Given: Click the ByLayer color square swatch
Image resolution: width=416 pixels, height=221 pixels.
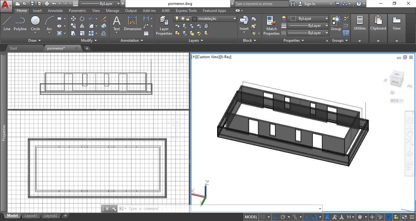Looking at the screenshot, I should tap(293, 19).
